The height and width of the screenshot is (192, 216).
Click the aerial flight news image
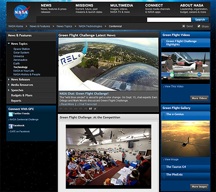coord(108,64)
